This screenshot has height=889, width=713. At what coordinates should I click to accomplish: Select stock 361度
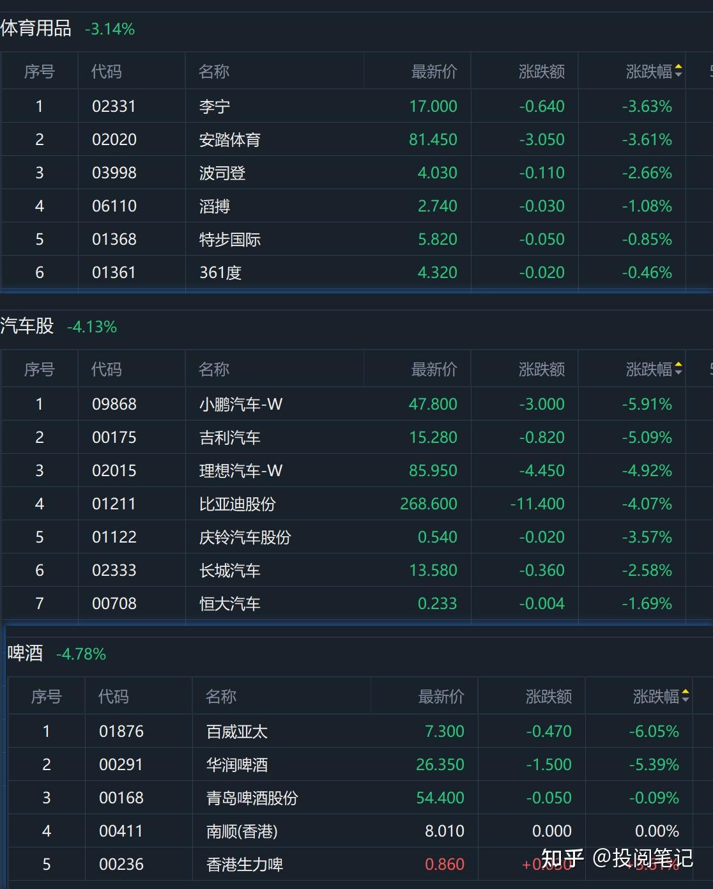click(220, 272)
